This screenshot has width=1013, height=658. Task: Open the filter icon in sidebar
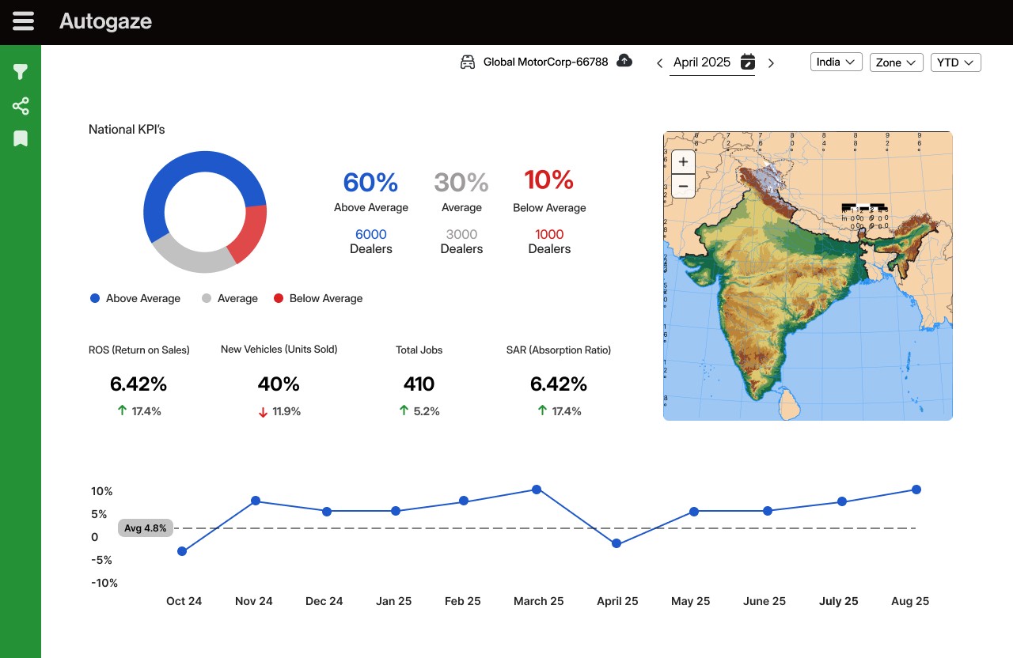[x=21, y=73]
